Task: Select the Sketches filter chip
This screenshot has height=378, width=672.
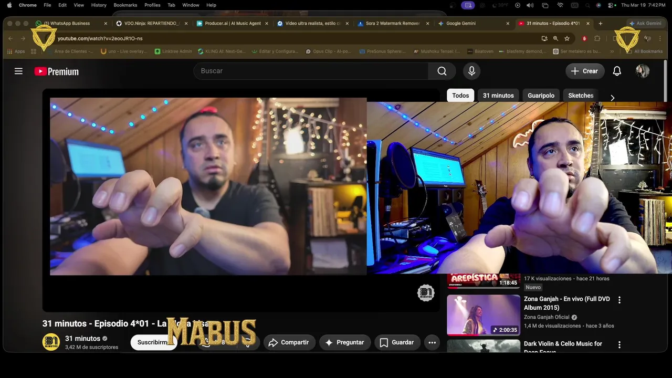Action: [581, 96]
